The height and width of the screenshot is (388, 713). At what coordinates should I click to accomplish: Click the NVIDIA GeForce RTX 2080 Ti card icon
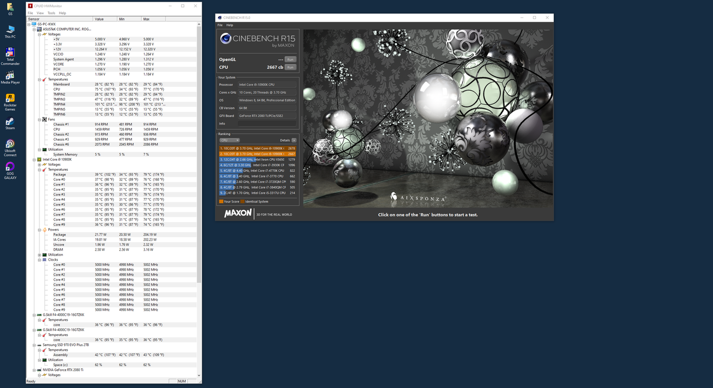point(40,370)
